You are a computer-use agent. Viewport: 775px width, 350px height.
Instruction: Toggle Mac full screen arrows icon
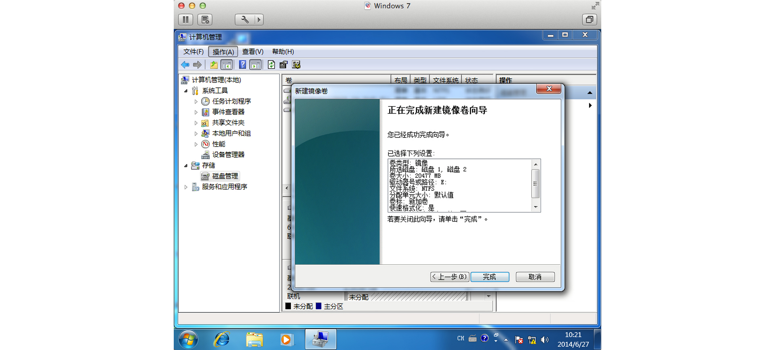tap(595, 6)
